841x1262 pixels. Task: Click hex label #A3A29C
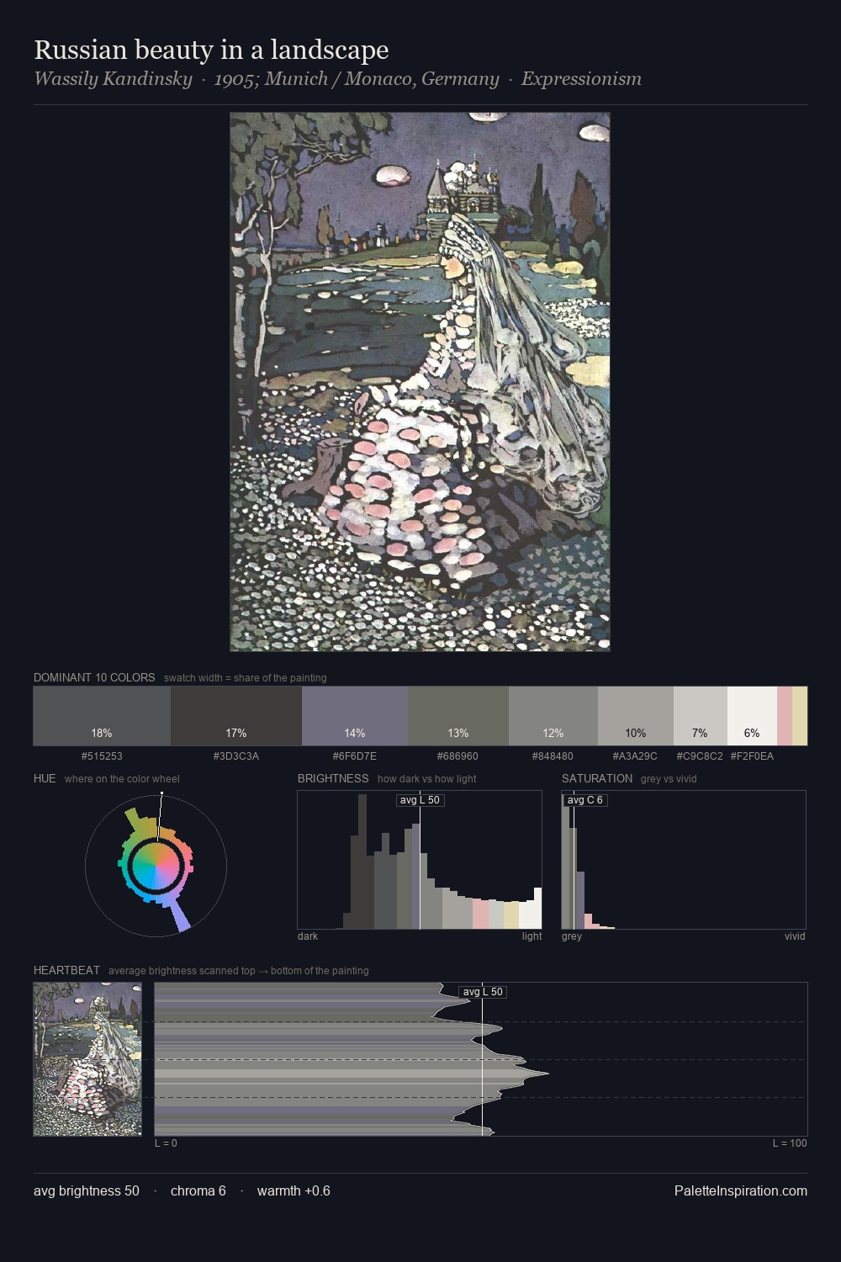point(635,756)
